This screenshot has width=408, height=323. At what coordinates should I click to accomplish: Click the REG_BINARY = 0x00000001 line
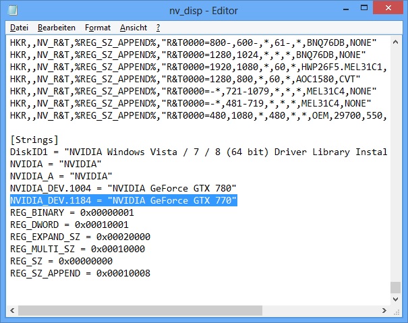(72, 212)
